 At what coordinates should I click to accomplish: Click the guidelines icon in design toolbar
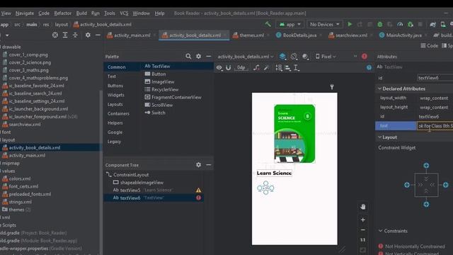tap(297, 68)
